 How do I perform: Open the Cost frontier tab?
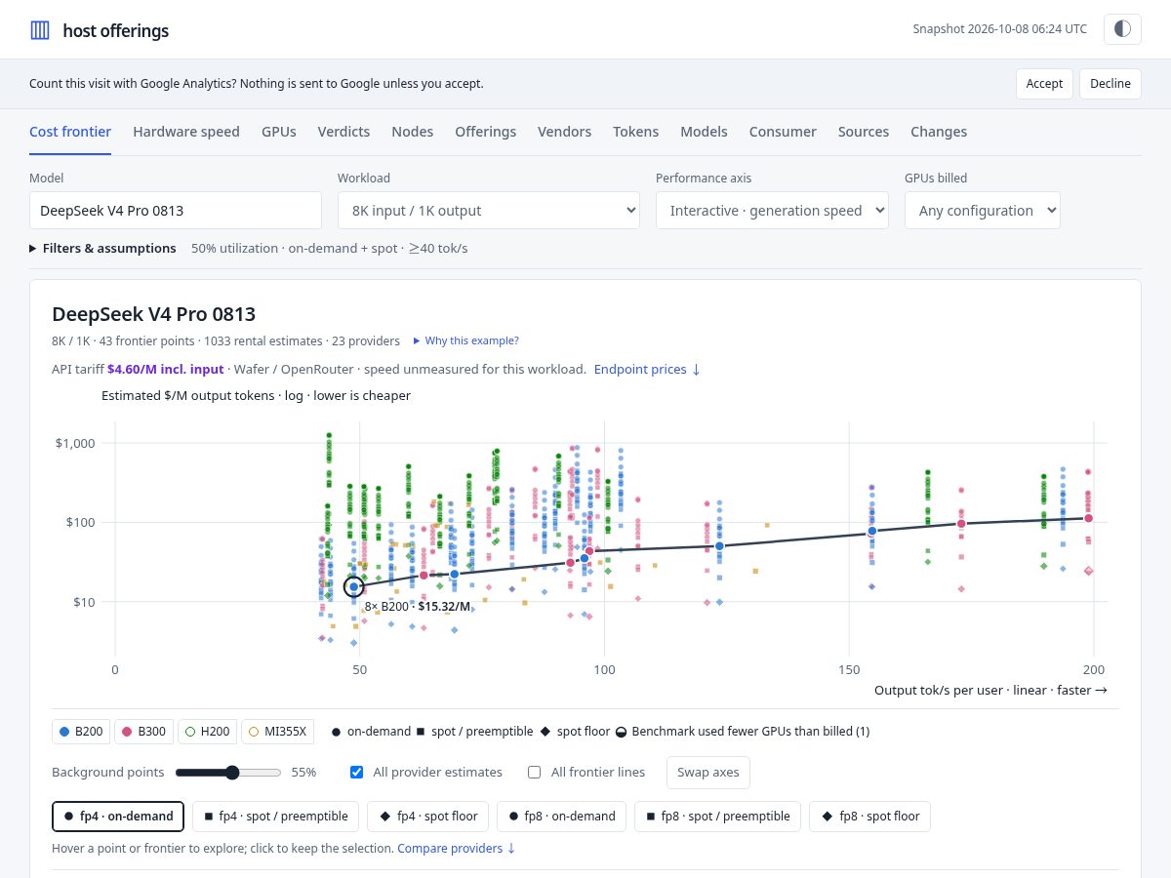pyautogui.click(x=70, y=132)
